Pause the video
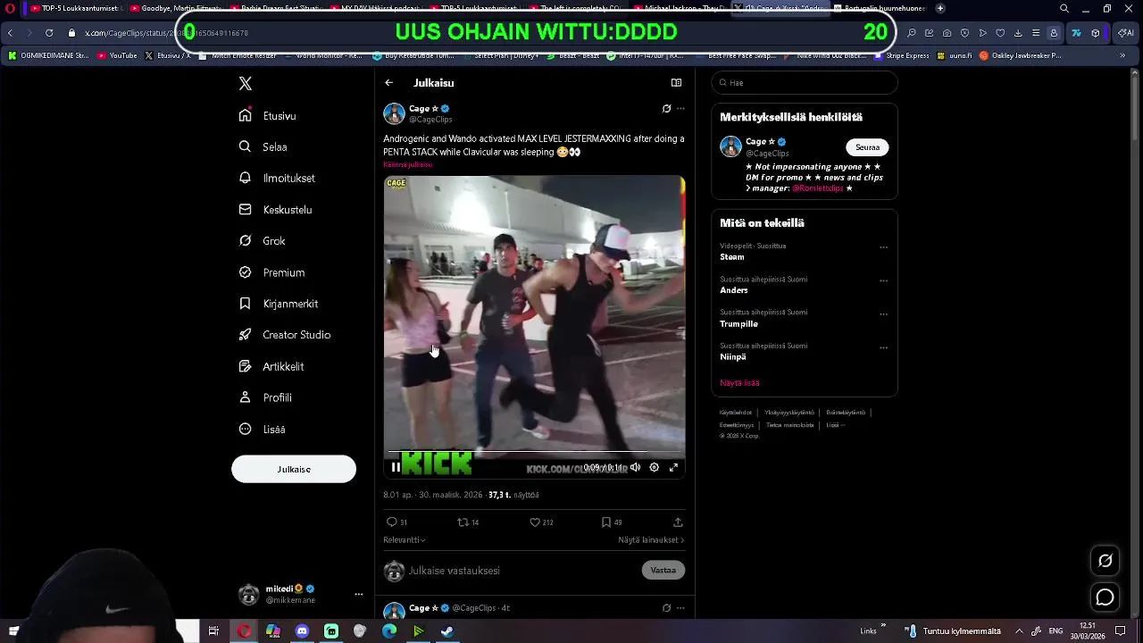Screen dimensions: 1143x643 click(396, 467)
